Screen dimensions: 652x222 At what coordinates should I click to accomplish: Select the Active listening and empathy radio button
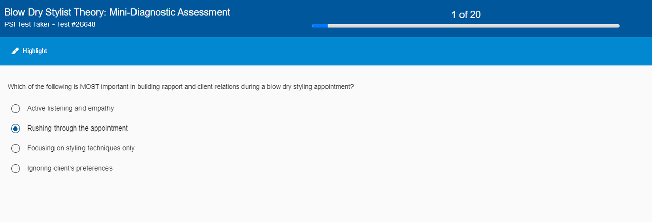click(16, 108)
